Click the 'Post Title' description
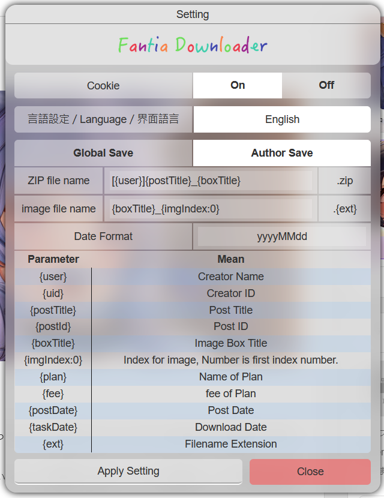This screenshot has height=498, width=384. pos(231,310)
